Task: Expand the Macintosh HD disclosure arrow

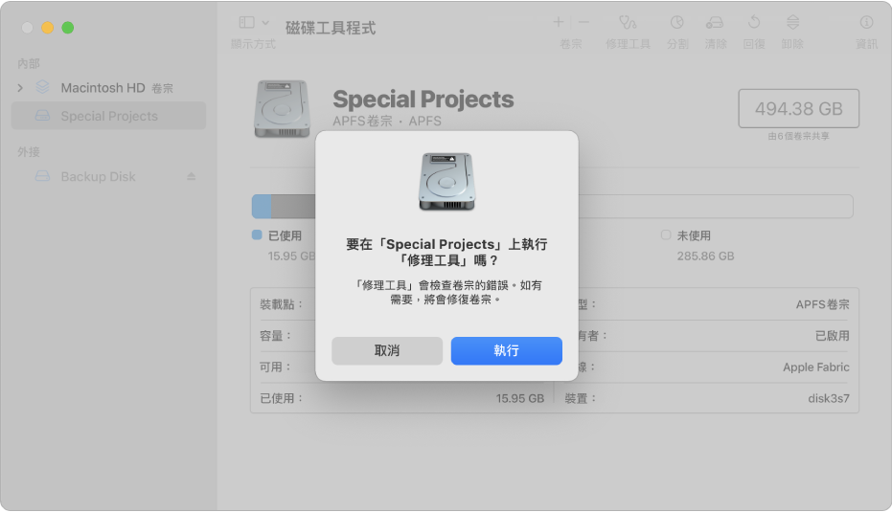Action: tap(20, 87)
